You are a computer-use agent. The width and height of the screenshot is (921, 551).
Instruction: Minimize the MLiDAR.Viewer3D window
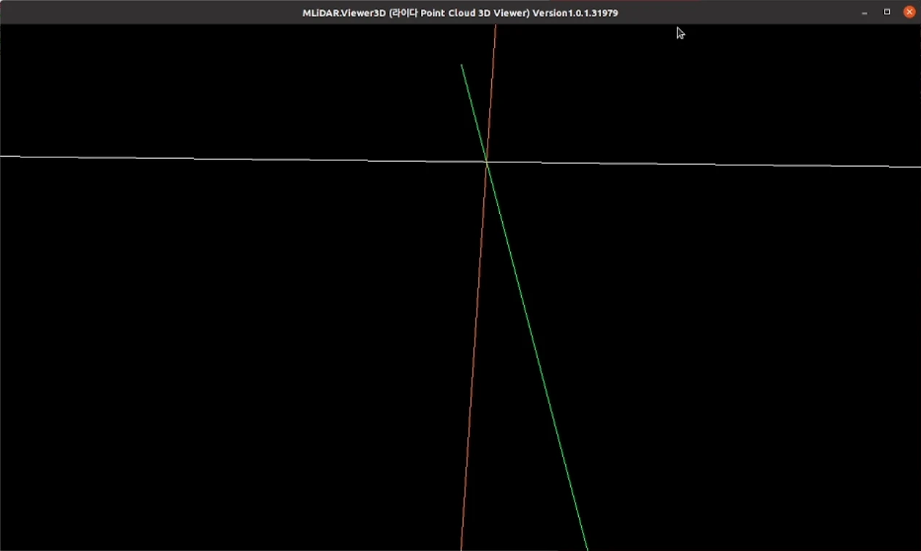coord(864,12)
